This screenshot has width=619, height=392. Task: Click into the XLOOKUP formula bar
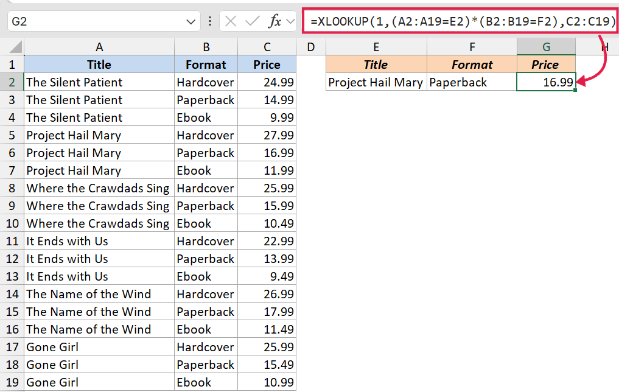point(460,21)
